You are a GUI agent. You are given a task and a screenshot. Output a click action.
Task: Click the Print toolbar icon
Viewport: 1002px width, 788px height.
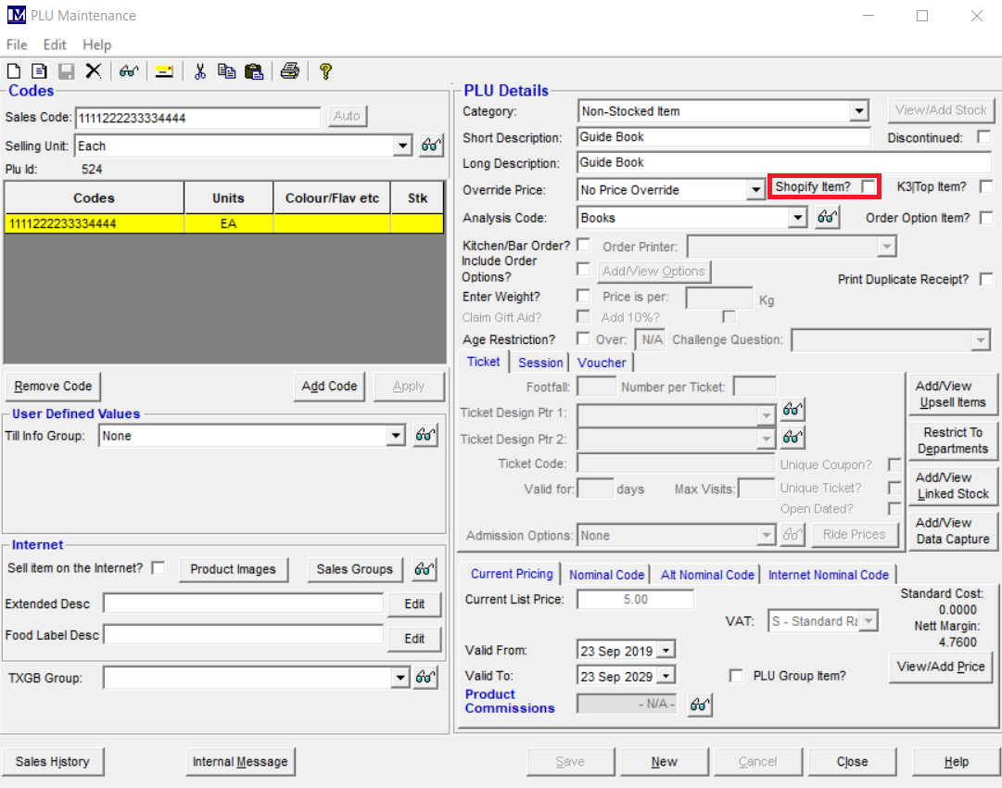(x=290, y=71)
